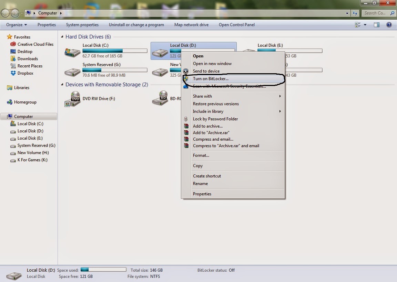Choose Format... in context menu
This screenshot has width=397, height=282.
[x=233, y=155]
